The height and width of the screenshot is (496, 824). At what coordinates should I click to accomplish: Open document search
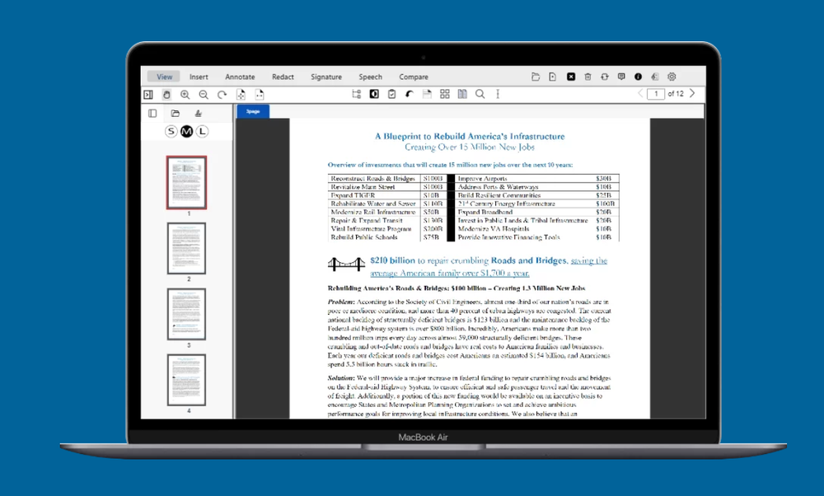480,94
